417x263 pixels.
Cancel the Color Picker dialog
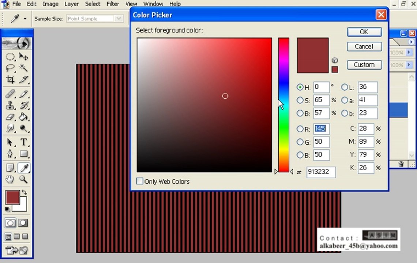tap(364, 46)
